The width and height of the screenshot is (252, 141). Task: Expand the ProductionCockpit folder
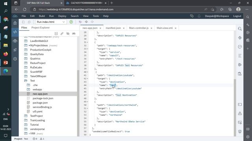coord(26,50)
